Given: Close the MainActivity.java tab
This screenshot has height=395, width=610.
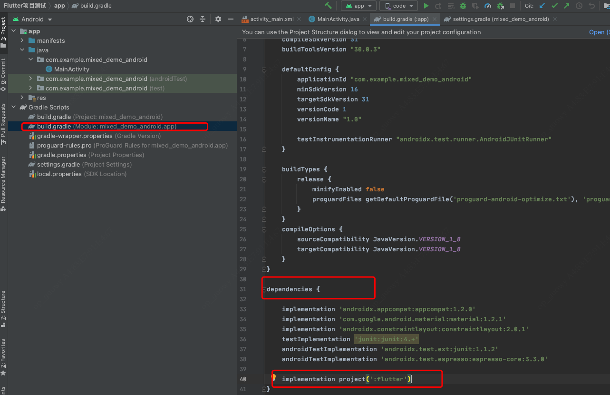Looking at the screenshot, I should (365, 19).
